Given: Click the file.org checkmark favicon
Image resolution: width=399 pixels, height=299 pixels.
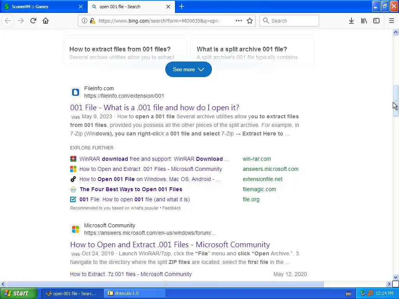Looking at the screenshot, I should coord(73,200).
